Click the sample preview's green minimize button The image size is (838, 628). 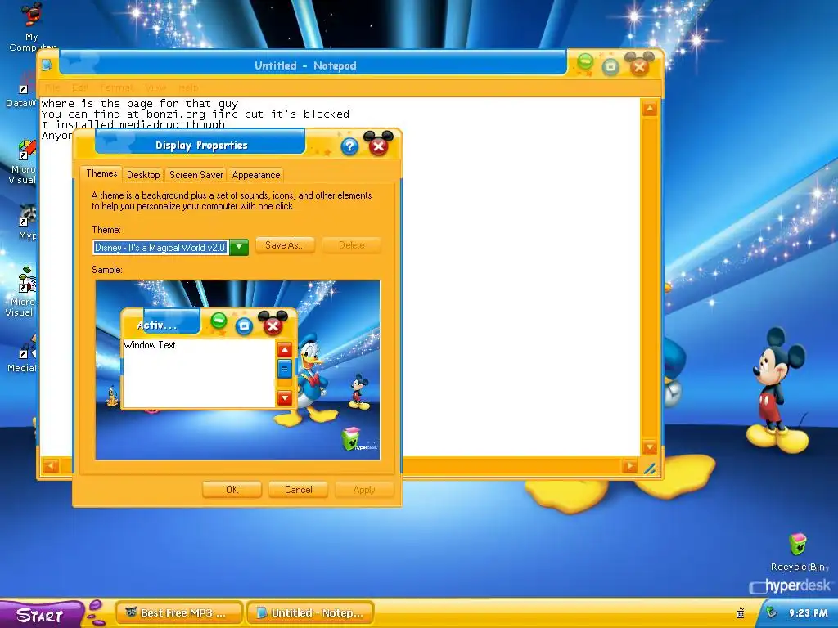219,321
